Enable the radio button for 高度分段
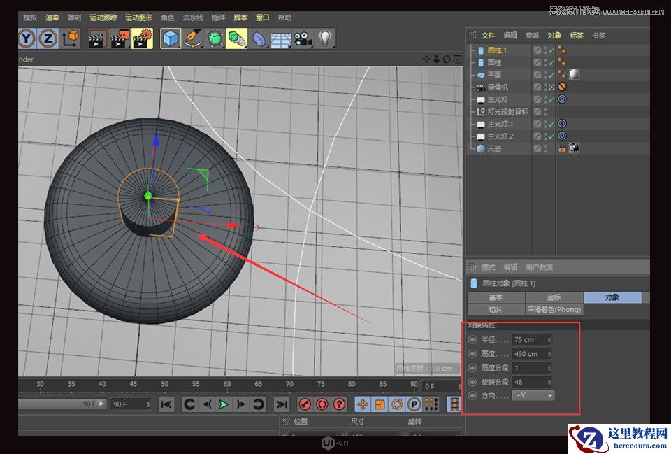The width and height of the screenshot is (671, 454). (x=473, y=367)
